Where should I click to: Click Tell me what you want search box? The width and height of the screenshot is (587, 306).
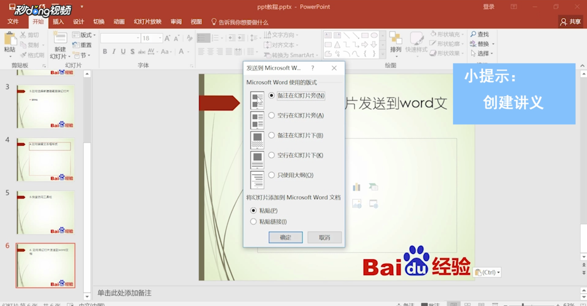[x=240, y=22]
